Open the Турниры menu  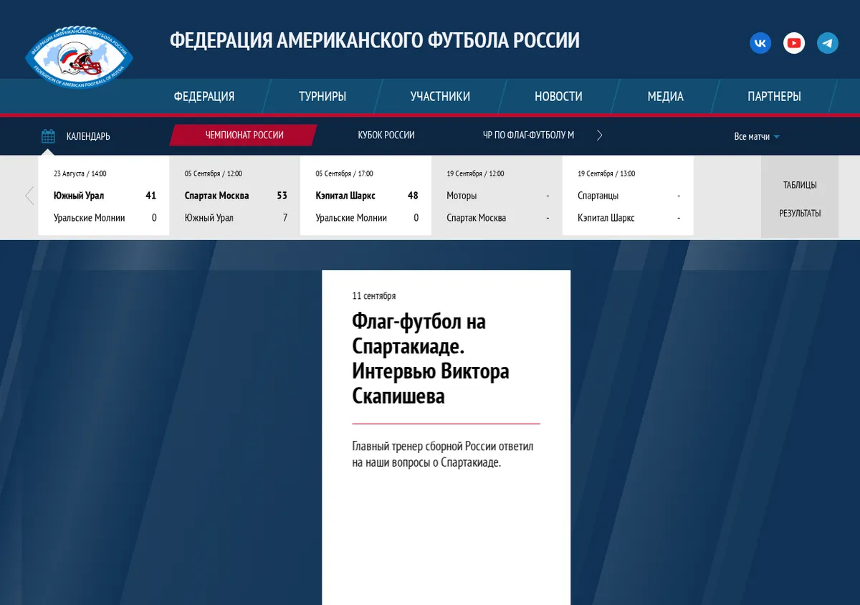click(x=322, y=97)
